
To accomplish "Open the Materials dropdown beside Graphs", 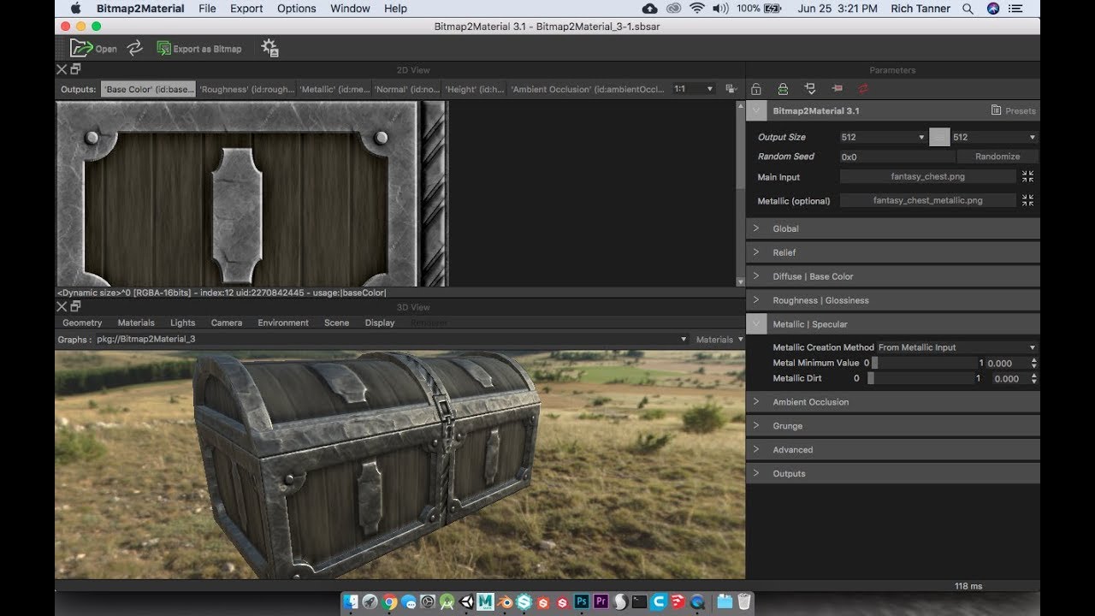I will 719,339.
